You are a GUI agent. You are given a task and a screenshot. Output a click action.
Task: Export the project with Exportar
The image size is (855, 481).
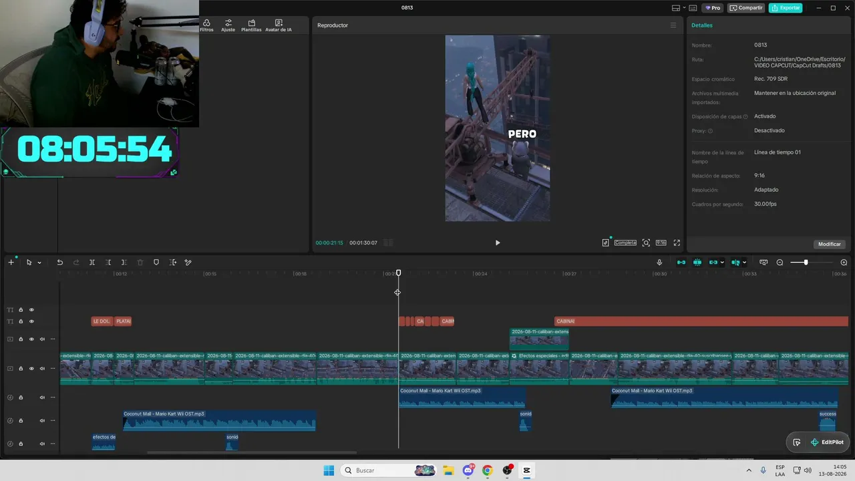coord(786,8)
